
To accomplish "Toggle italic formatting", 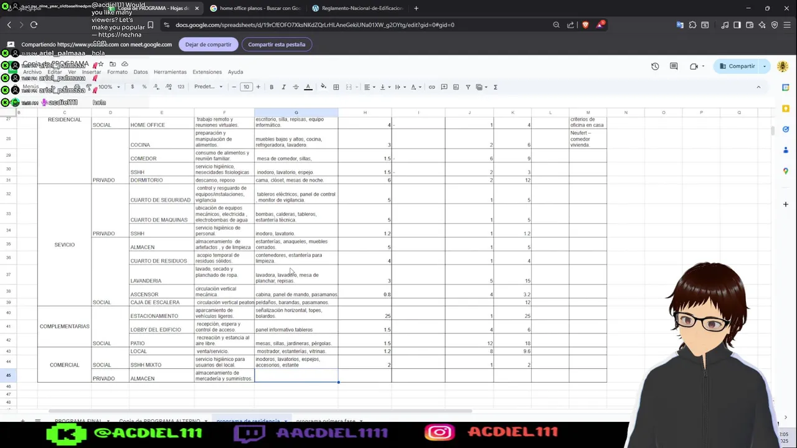I will [283, 87].
